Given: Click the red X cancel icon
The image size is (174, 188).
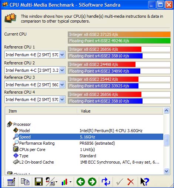Looking at the screenshot, I should click(131, 182).
